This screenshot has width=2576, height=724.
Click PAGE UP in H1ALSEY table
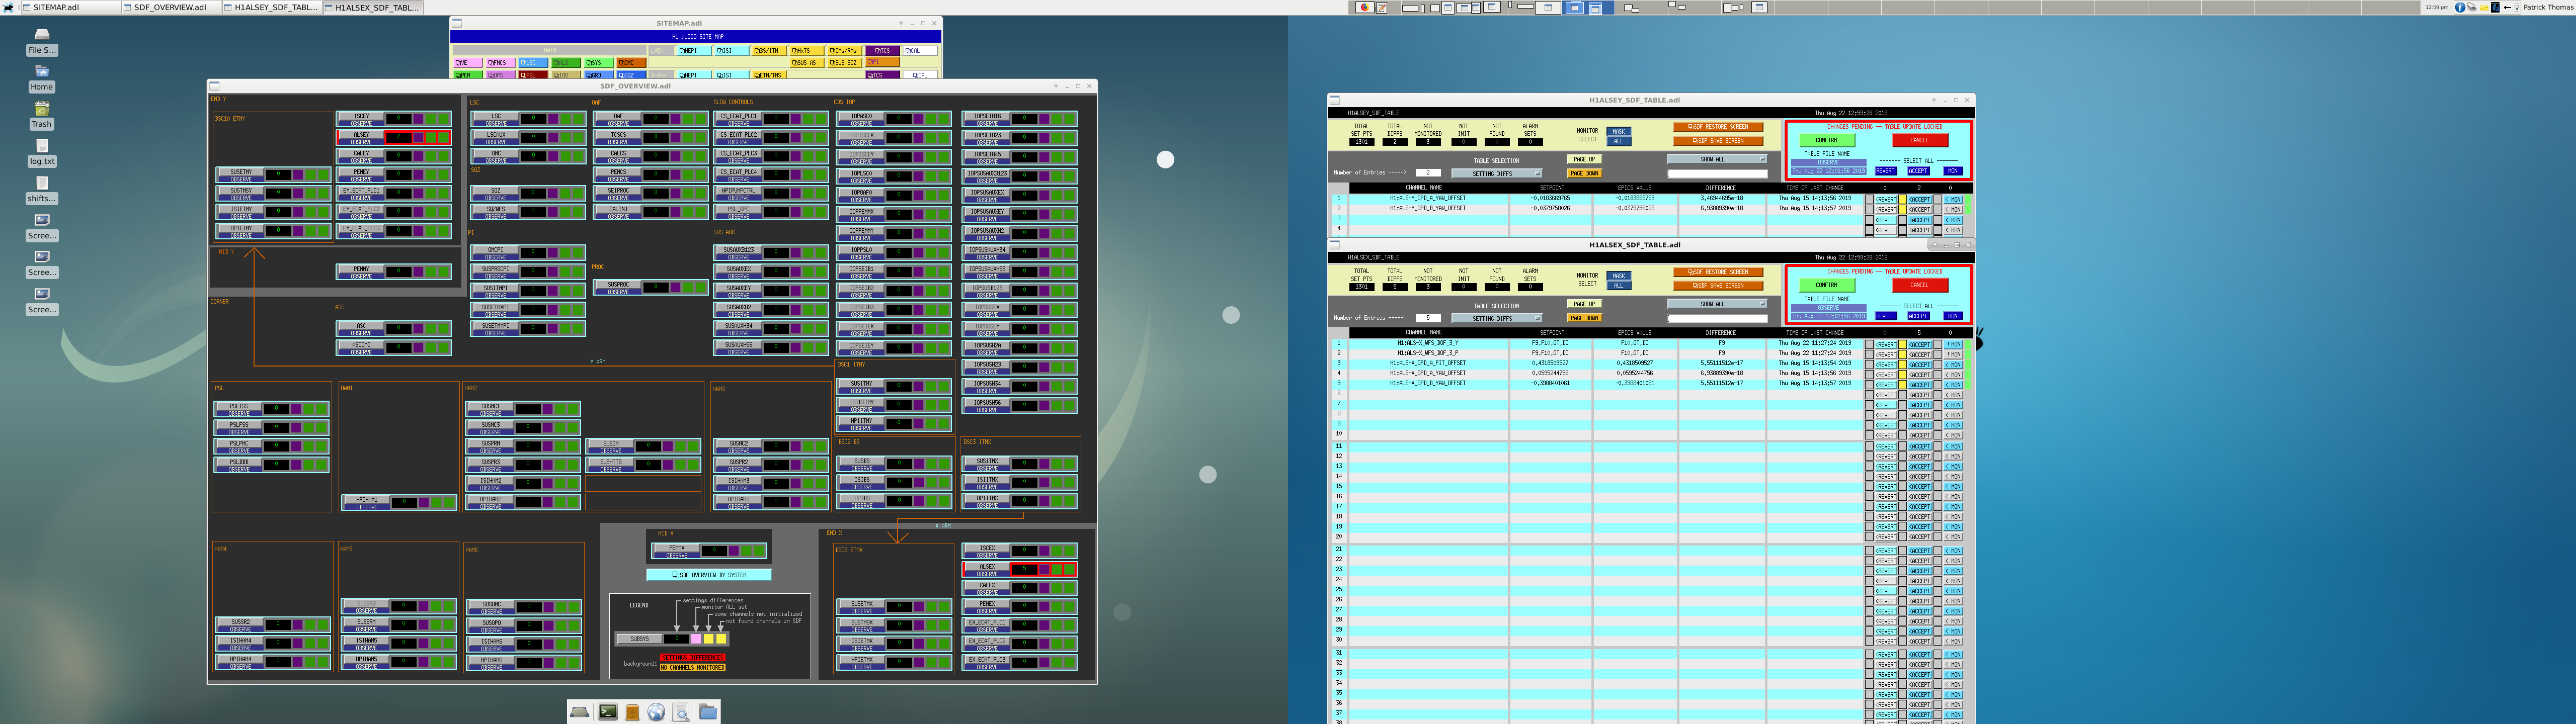coord(1585,159)
